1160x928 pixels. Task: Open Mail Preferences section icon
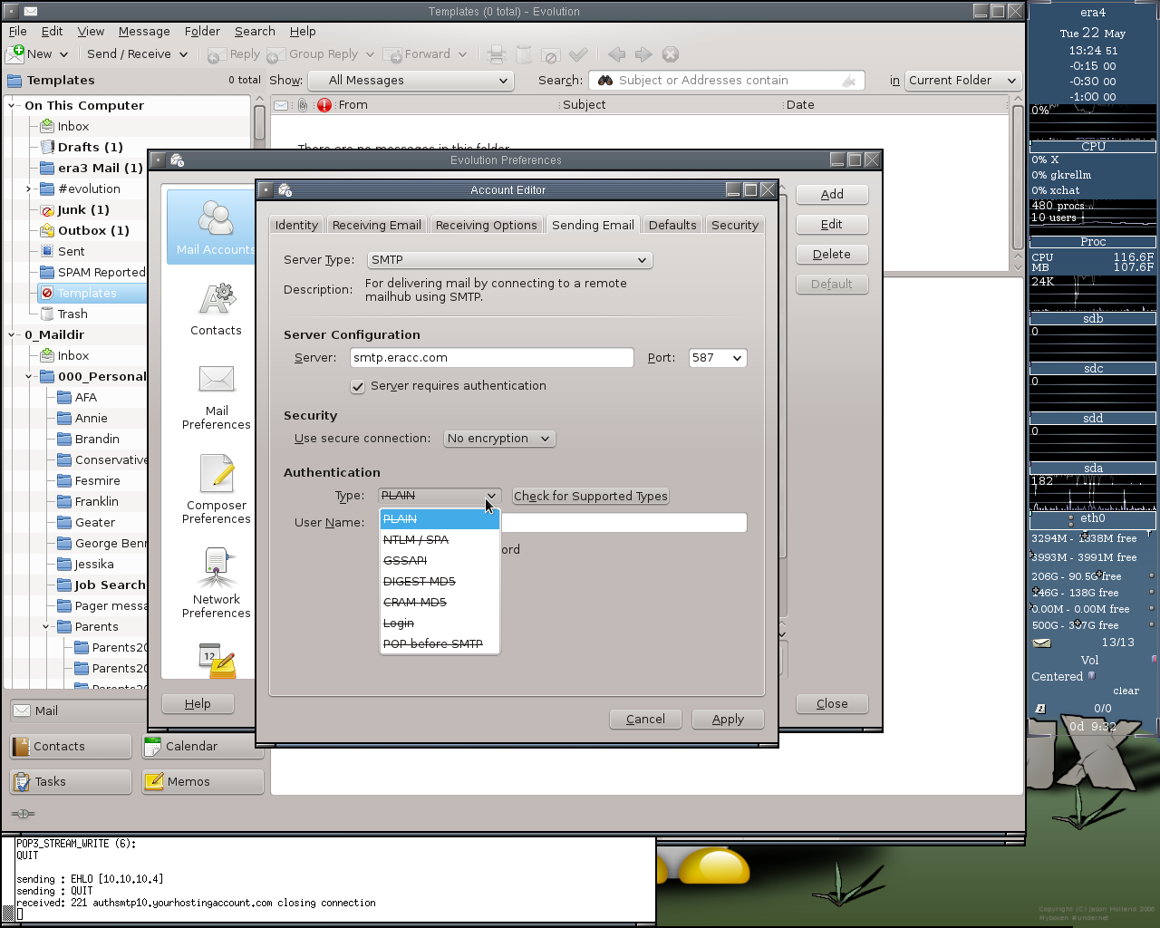point(217,379)
